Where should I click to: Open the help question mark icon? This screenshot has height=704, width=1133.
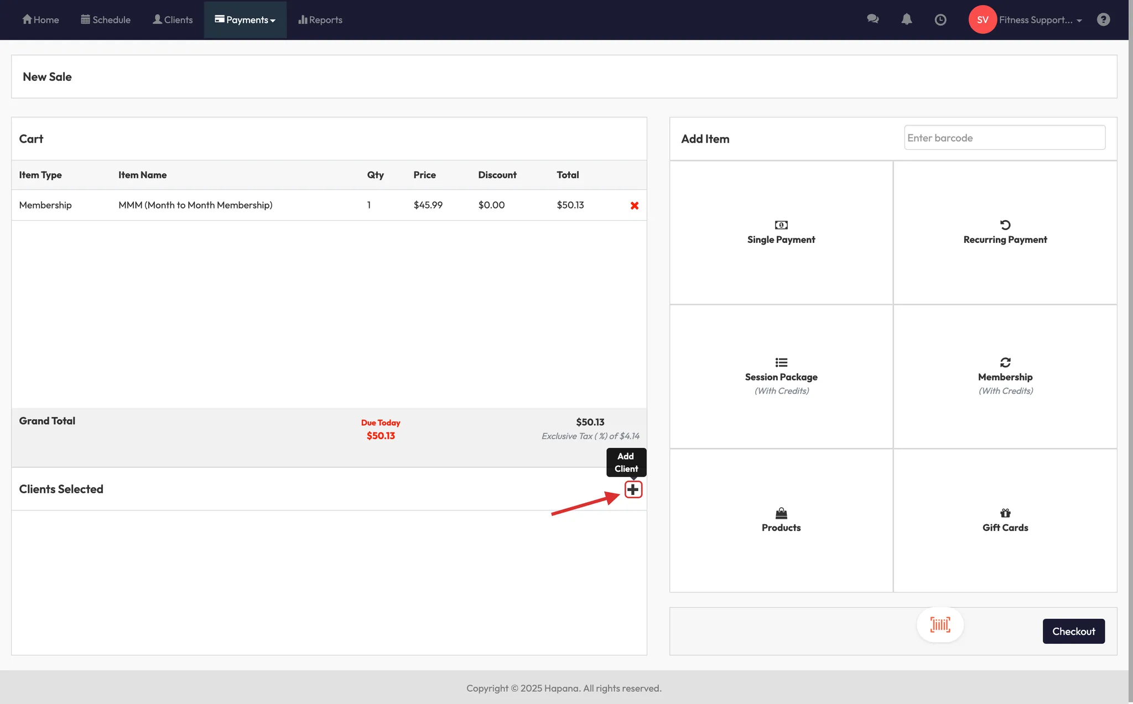click(1103, 20)
